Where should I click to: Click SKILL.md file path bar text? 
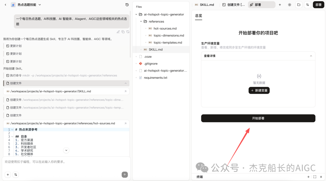pyautogui.click(x=51, y=91)
